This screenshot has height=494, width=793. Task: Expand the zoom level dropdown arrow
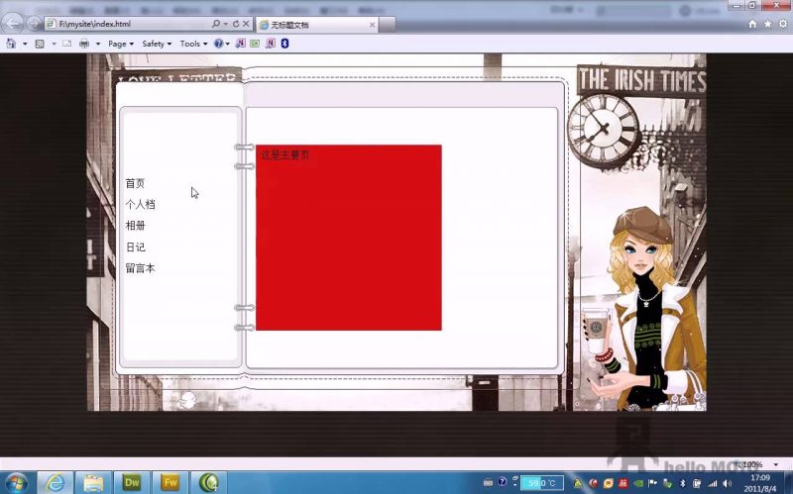(775, 464)
